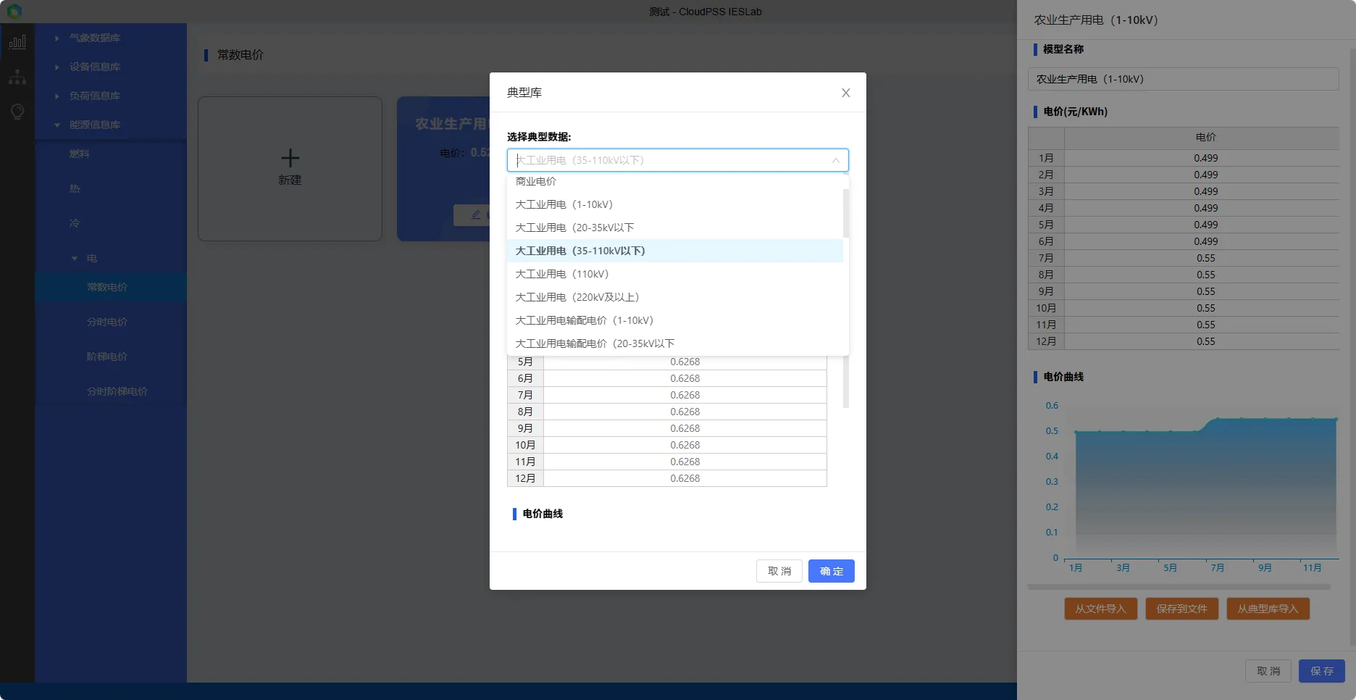Expand 气象数据库 tree node
The height and width of the screenshot is (700, 1356).
tap(56, 38)
